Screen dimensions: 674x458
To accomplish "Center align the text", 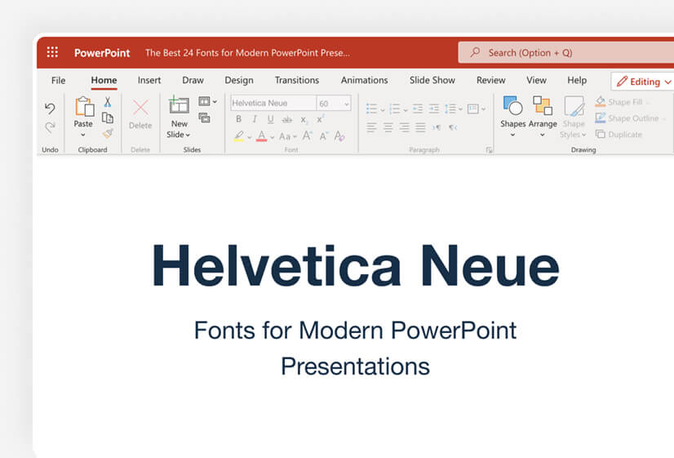I will point(388,127).
